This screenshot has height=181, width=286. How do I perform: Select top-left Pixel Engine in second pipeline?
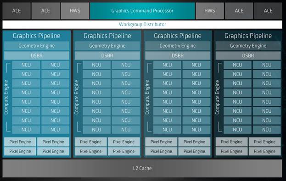(x=90, y=142)
